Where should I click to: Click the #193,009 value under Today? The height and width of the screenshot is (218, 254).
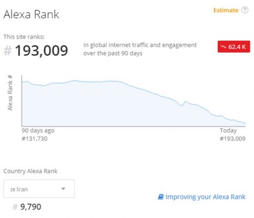tap(233, 139)
